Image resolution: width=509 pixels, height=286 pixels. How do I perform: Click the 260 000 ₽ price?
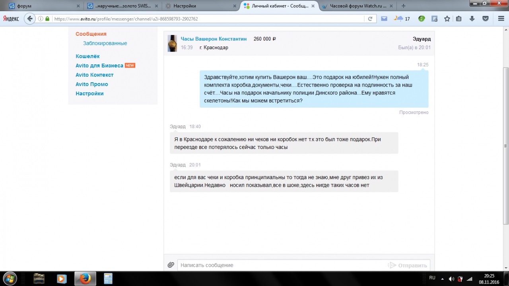265,39
